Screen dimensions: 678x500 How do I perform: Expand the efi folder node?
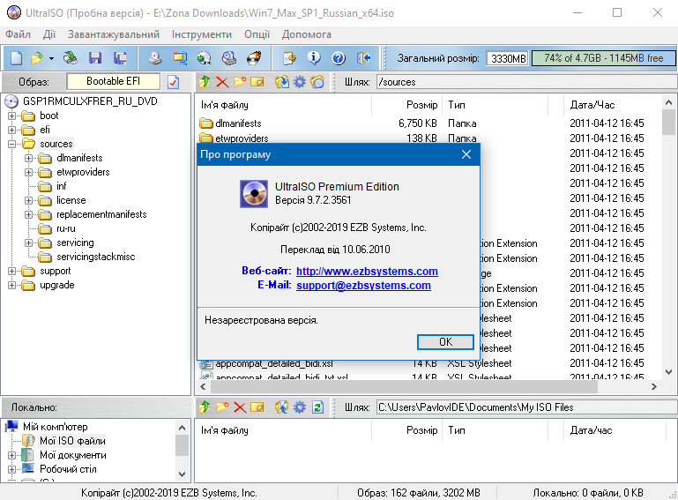click(x=11, y=131)
